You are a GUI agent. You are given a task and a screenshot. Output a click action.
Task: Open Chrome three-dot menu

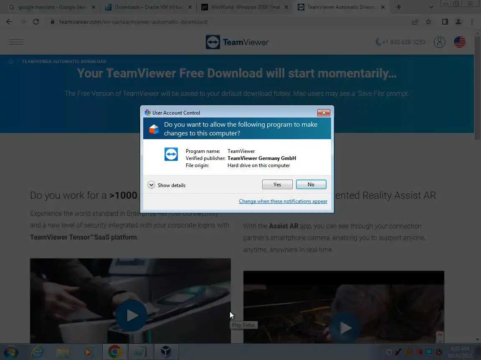[472, 22]
